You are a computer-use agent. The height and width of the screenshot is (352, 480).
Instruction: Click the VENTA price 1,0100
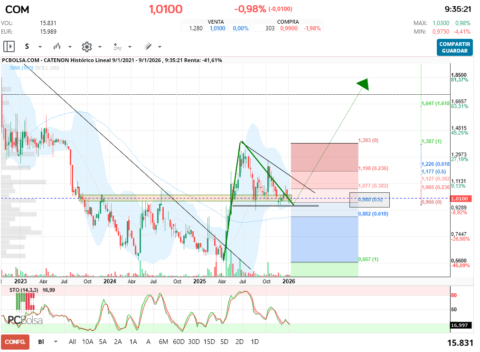point(217,28)
